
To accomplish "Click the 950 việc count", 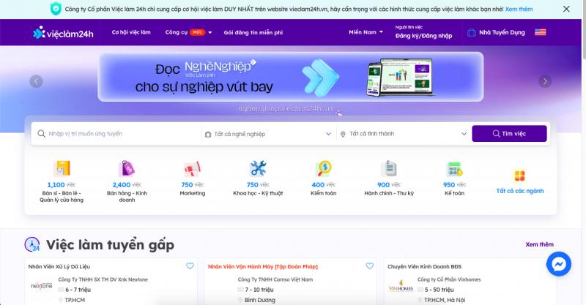I will tap(454, 185).
